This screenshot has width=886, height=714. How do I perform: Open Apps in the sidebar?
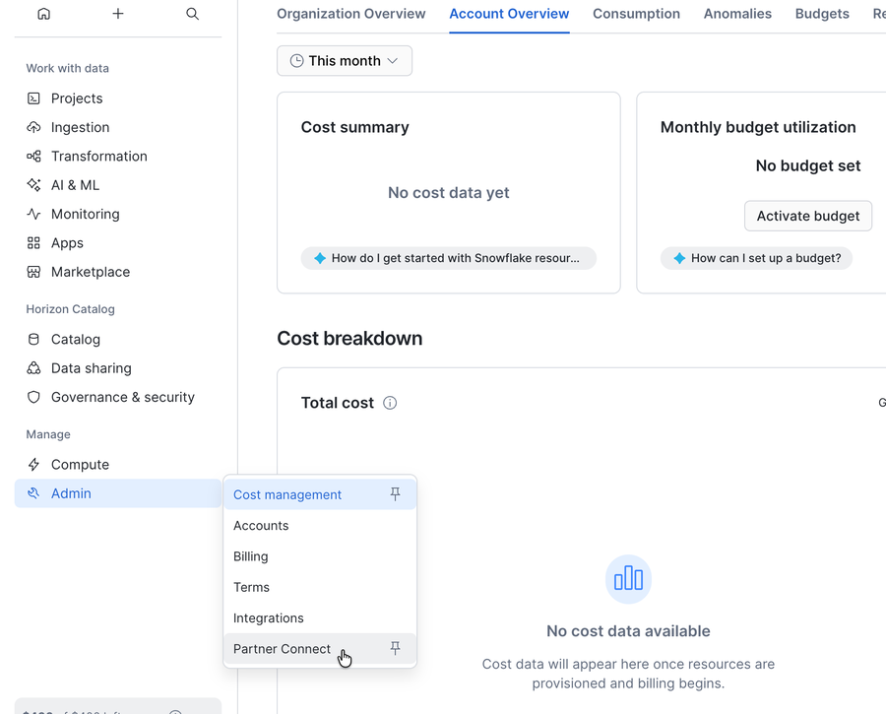[x=117, y=243]
